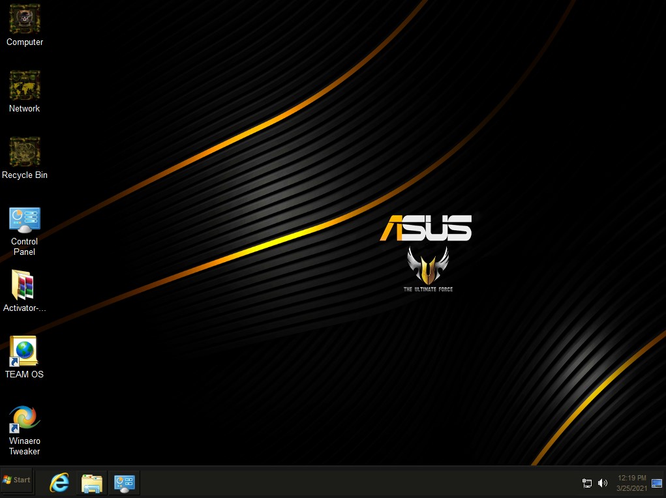Open File Explorer from the taskbar

pos(92,483)
